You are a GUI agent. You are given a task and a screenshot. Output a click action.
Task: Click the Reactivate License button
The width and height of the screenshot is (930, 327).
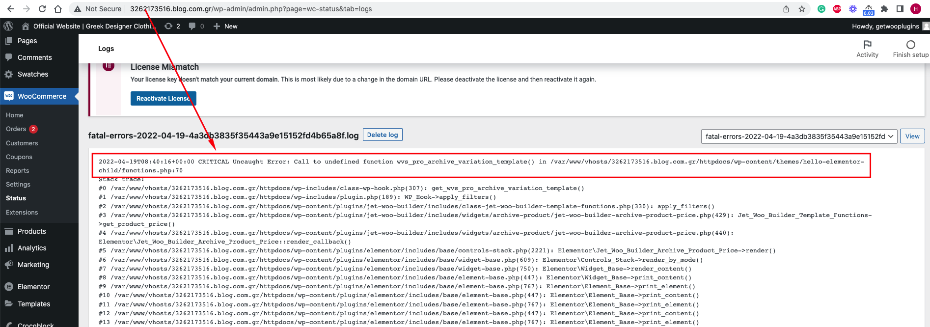click(164, 98)
